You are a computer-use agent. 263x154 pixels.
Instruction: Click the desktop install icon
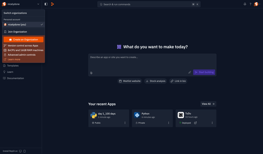click(x=20, y=151)
